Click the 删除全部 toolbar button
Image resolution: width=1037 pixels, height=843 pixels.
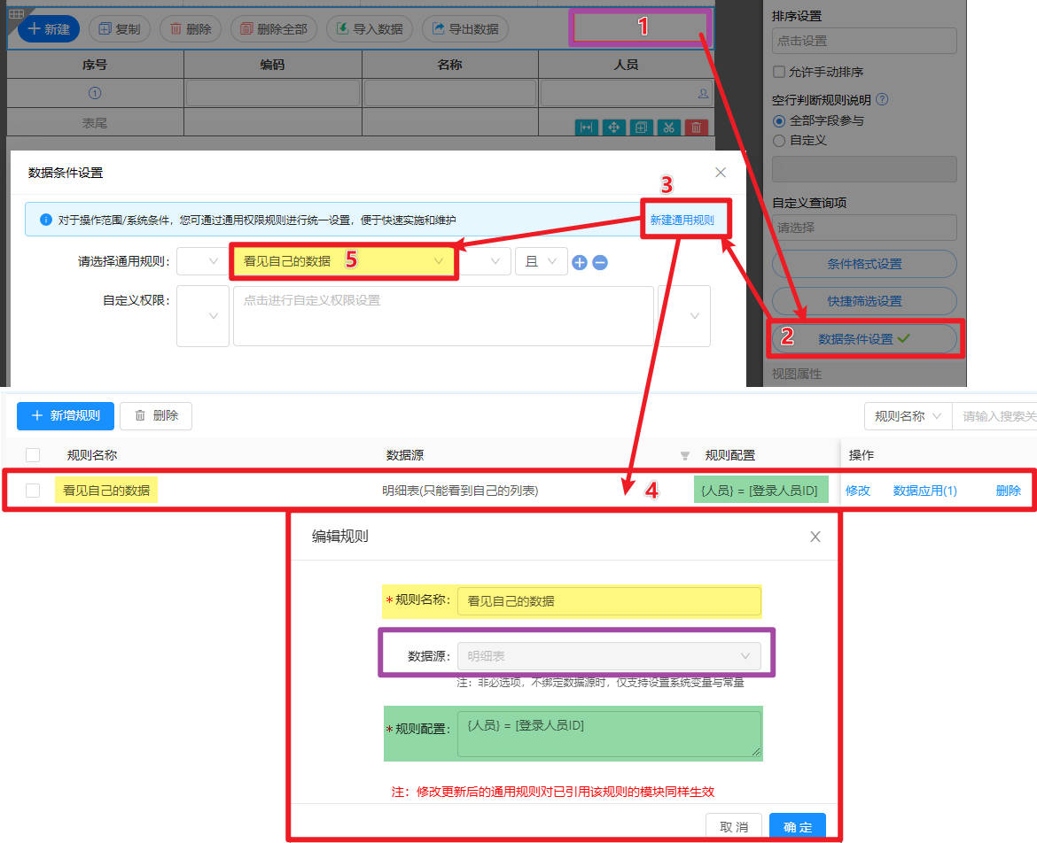[274, 29]
